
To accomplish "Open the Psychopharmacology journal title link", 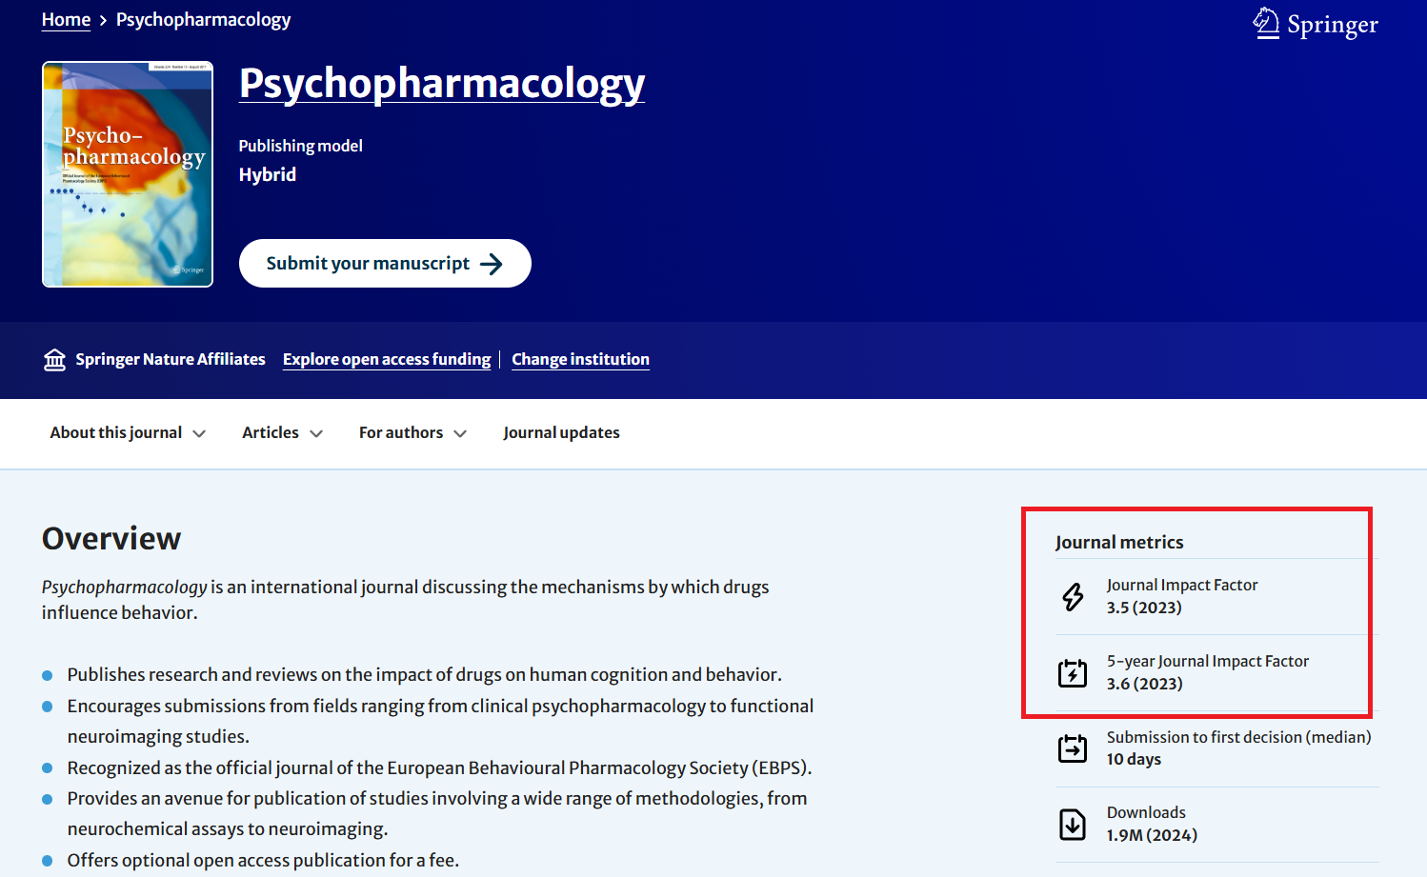I will click(442, 84).
